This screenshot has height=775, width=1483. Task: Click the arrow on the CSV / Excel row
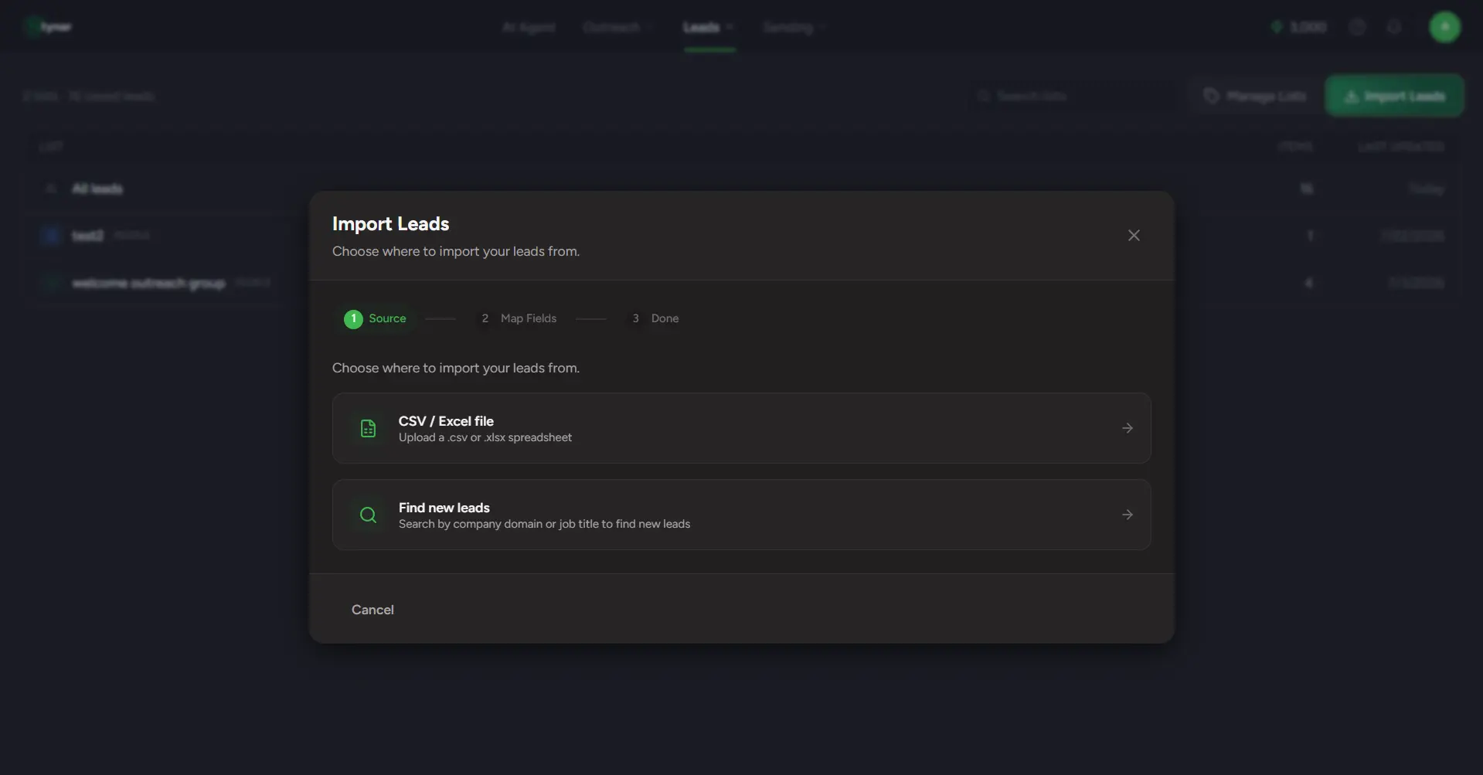pos(1128,428)
